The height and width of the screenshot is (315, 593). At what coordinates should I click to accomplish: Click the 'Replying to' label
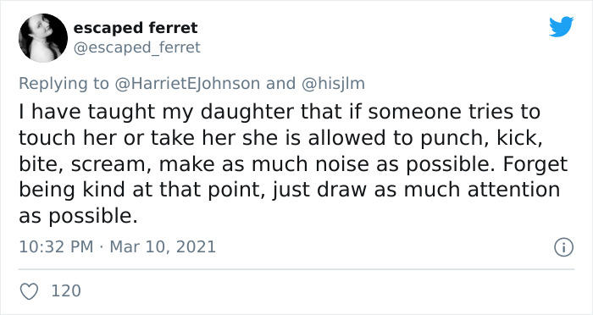[64, 84]
